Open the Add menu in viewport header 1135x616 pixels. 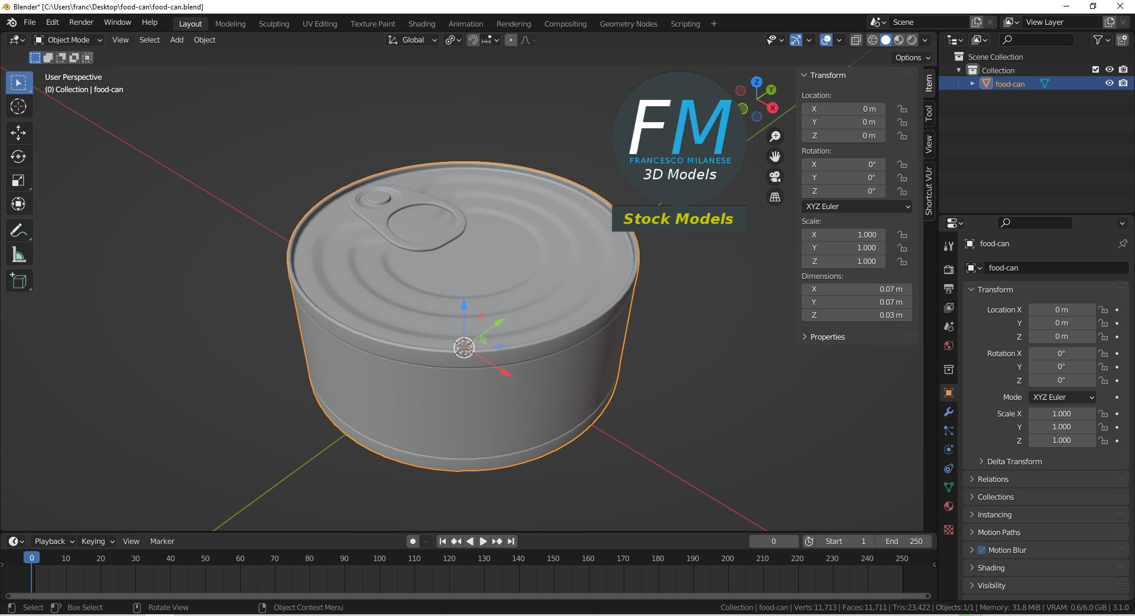click(177, 40)
